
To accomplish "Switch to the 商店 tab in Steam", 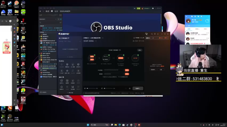I will pyautogui.click(x=47, y=11).
